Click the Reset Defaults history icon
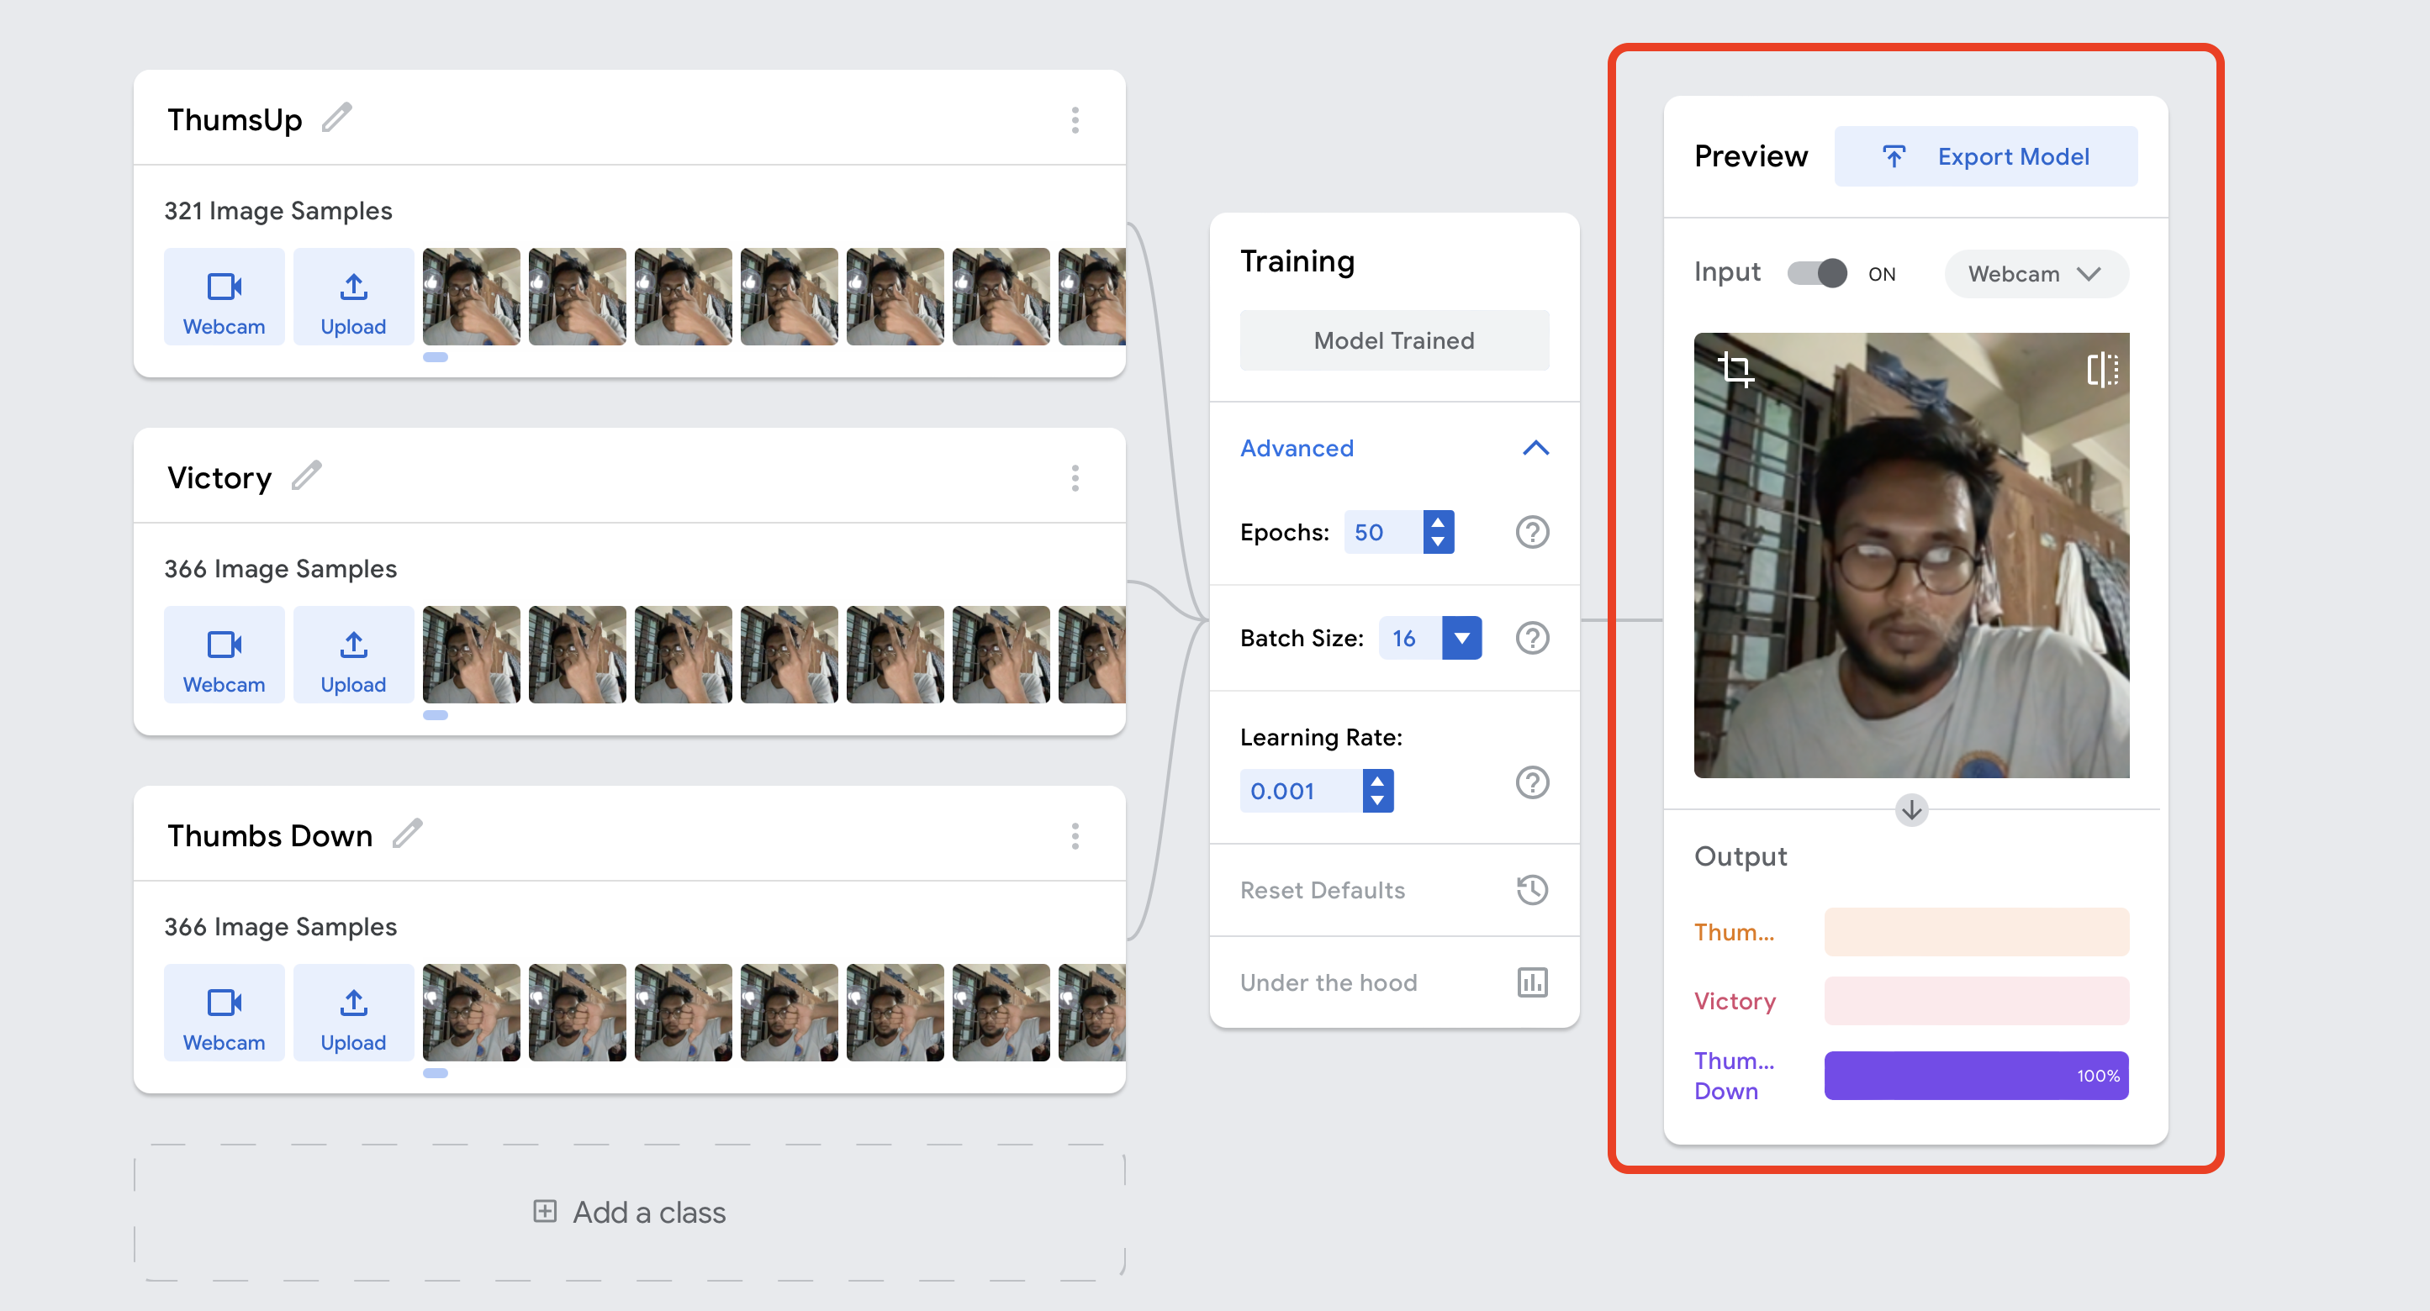 (x=1532, y=890)
